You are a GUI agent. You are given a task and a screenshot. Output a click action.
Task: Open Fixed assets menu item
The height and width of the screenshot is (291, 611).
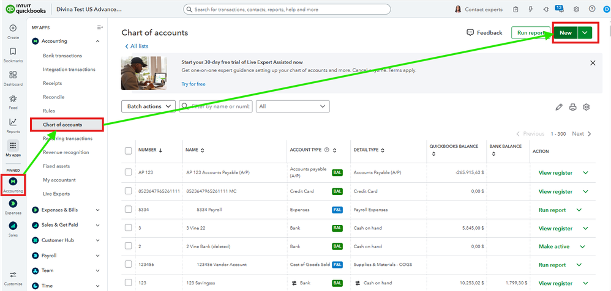tap(56, 166)
